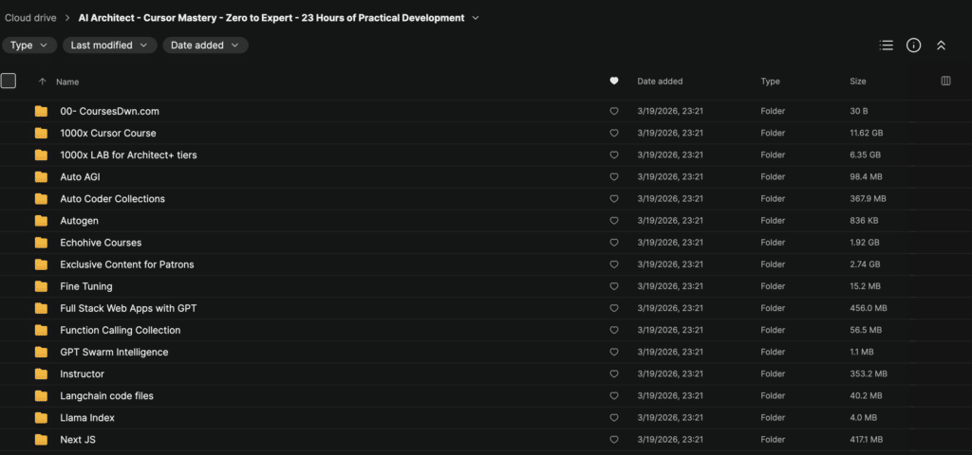Image resolution: width=972 pixels, height=455 pixels.
Task: Sort by the Date added column header
Action: click(660, 82)
